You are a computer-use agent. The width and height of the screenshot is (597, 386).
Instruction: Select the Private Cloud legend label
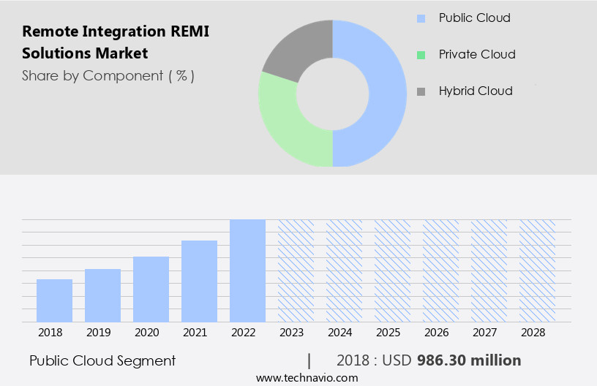click(x=477, y=55)
